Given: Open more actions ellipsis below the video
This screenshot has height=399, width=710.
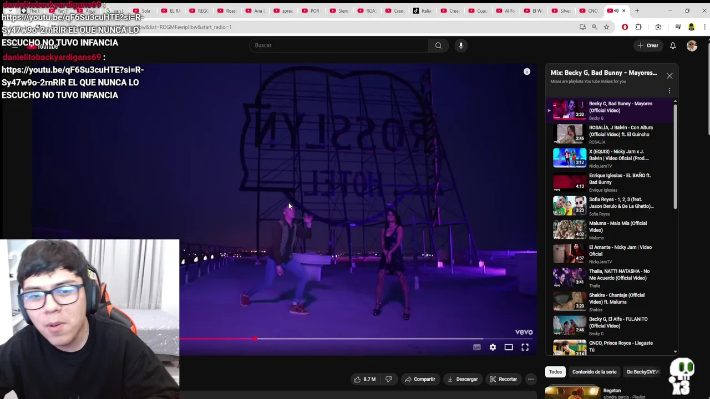Looking at the screenshot, I should [531, 379].
